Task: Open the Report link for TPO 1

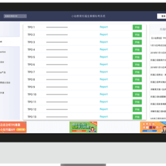Action: [104, 27]
